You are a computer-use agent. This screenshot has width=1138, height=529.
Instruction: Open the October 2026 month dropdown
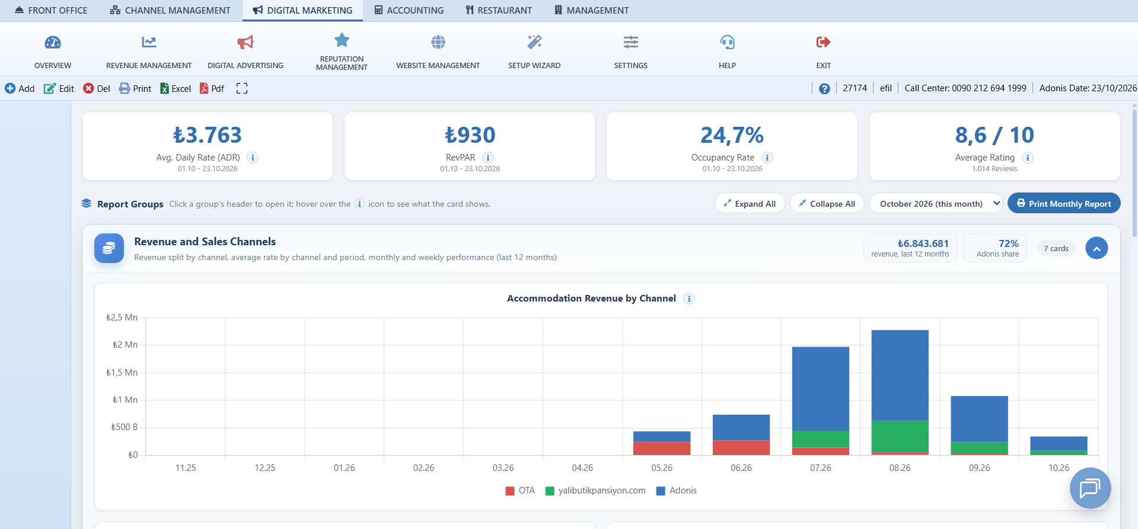[936, 204]
